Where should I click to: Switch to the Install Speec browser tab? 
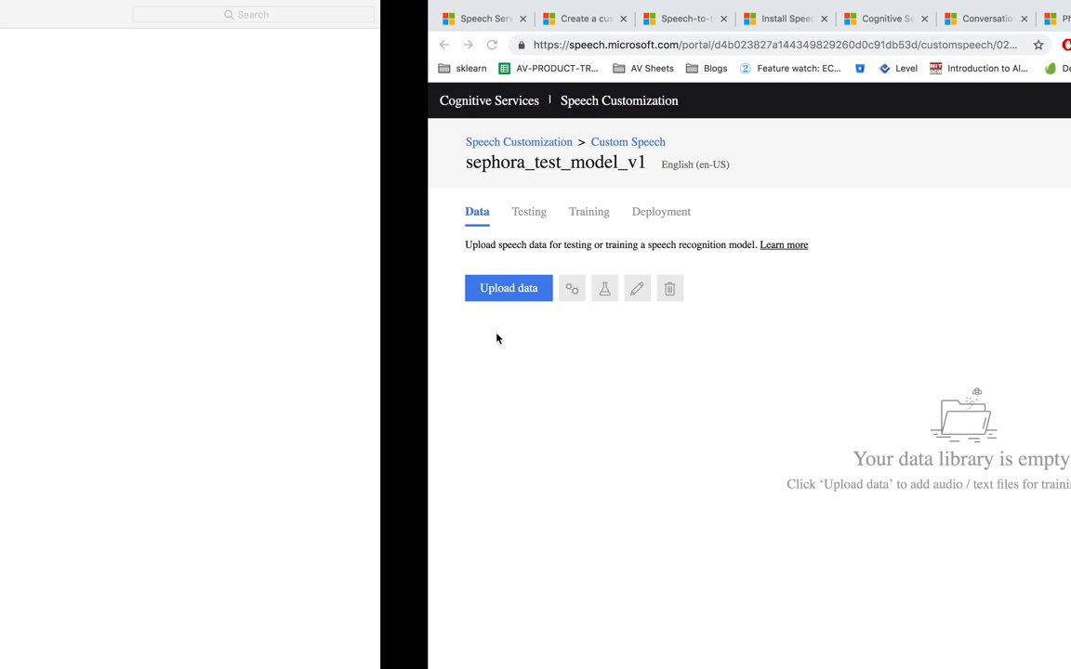point(785,20)
